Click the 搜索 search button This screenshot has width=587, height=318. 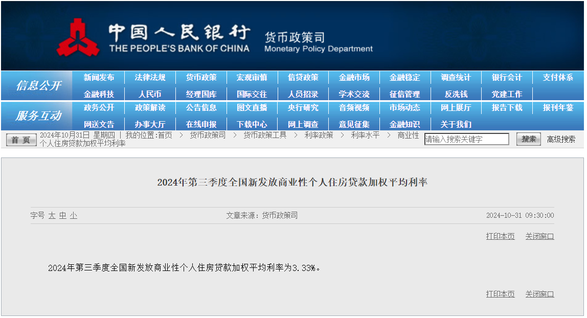pos(529,139)
